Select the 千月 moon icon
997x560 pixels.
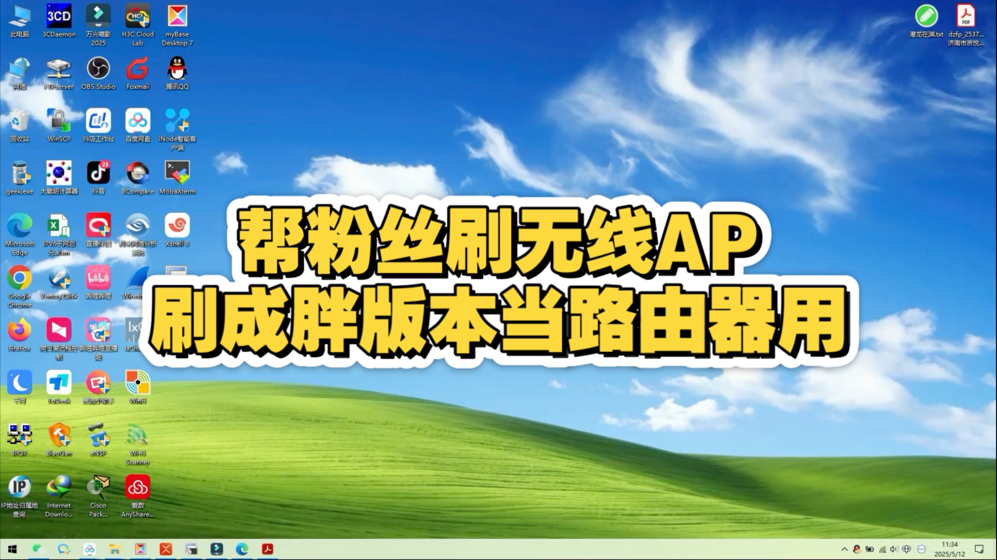pyautogui.click(x=19, y=388)
